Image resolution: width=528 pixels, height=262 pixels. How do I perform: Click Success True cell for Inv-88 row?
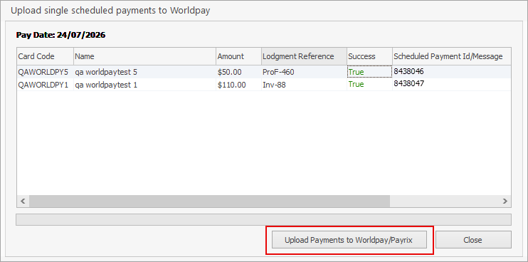[369, 85]
